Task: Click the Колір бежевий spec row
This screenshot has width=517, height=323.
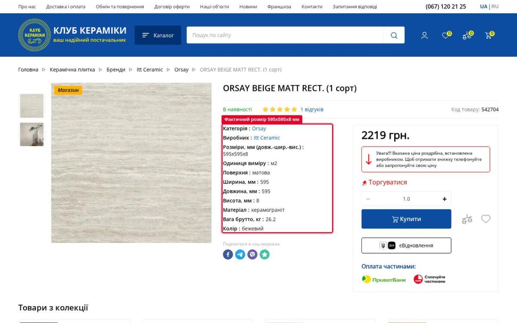Action: coord(243,228)
